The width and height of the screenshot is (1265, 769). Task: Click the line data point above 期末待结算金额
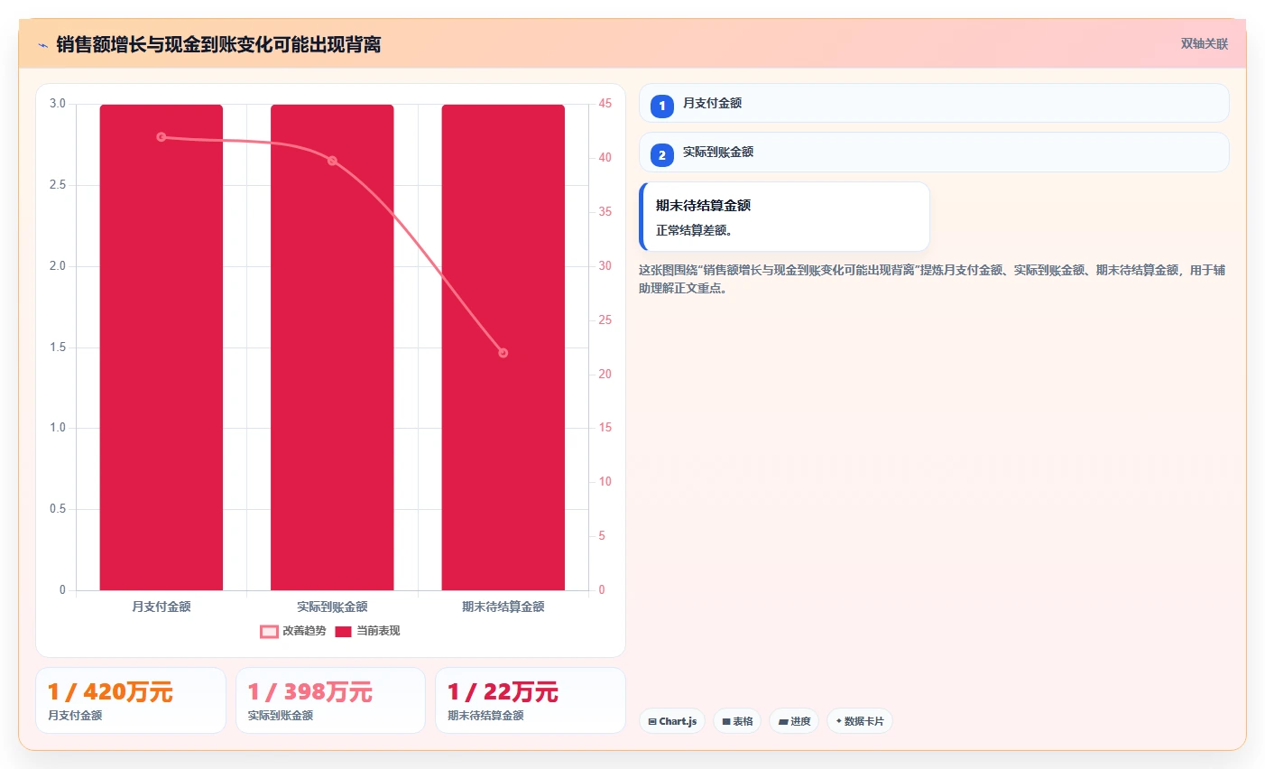503,353
